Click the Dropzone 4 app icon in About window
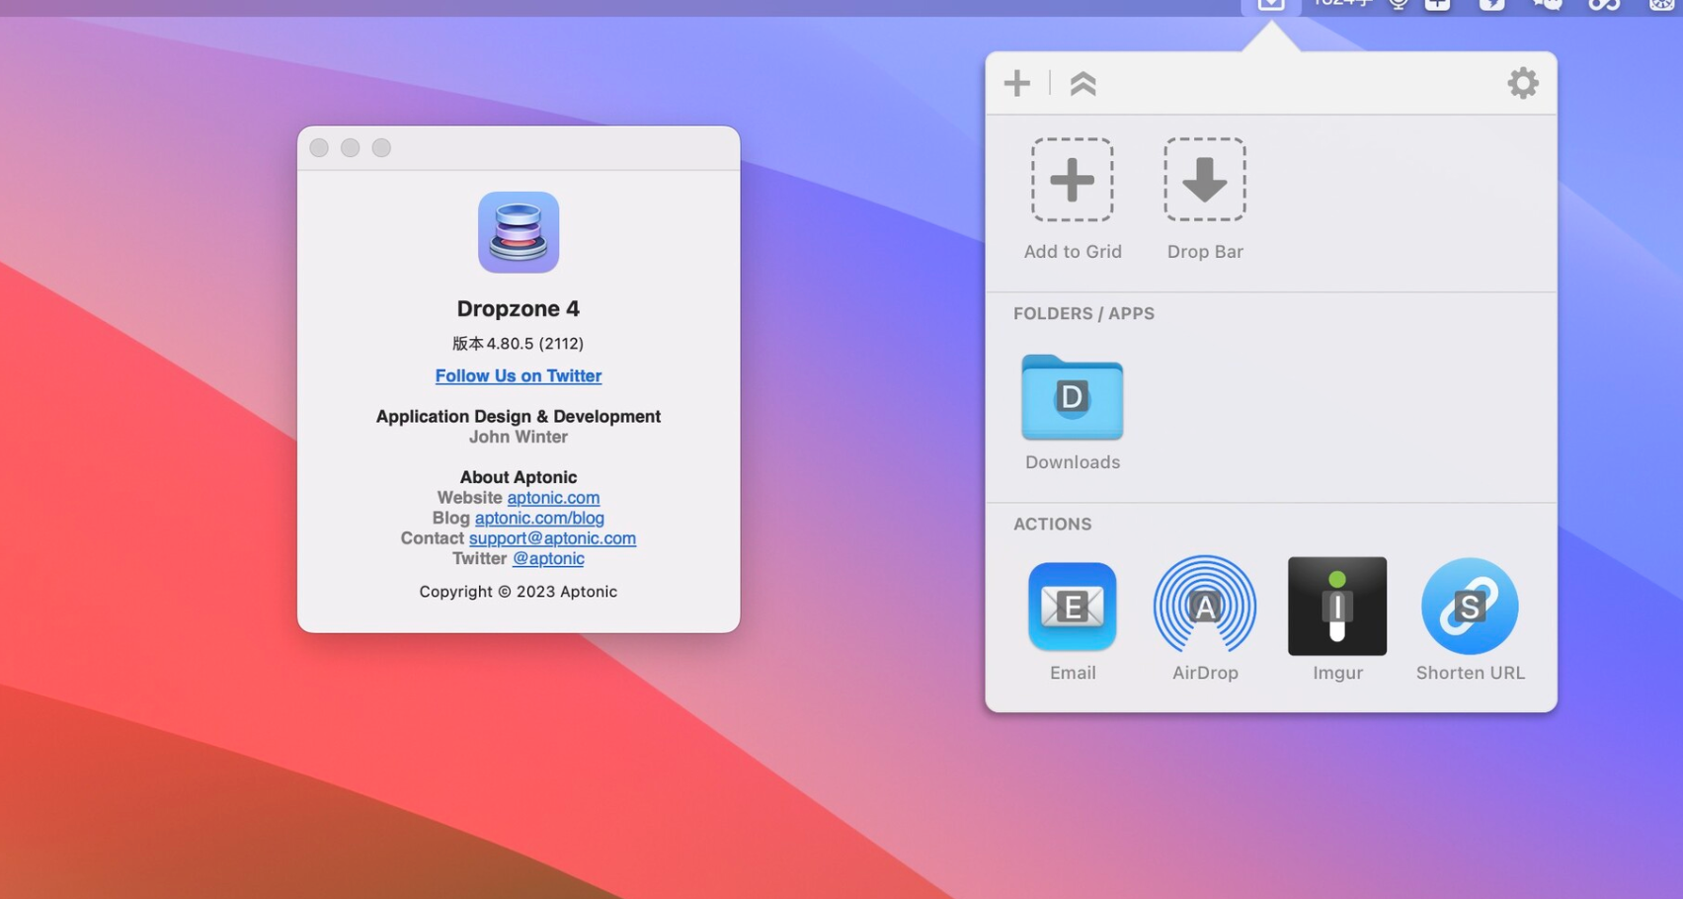Viewport: 1683px width, 899px height. click(518, 232)
